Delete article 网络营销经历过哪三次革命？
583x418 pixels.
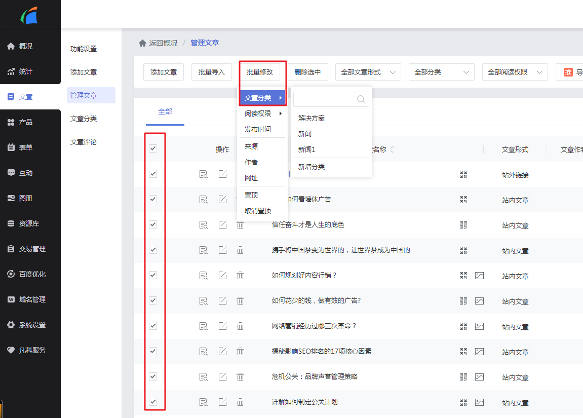(x=240, y=326)
